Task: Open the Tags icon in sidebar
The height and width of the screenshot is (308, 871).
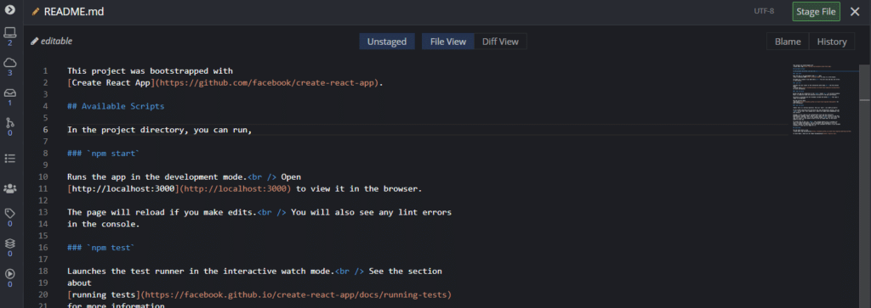Action: coord(9,213)
